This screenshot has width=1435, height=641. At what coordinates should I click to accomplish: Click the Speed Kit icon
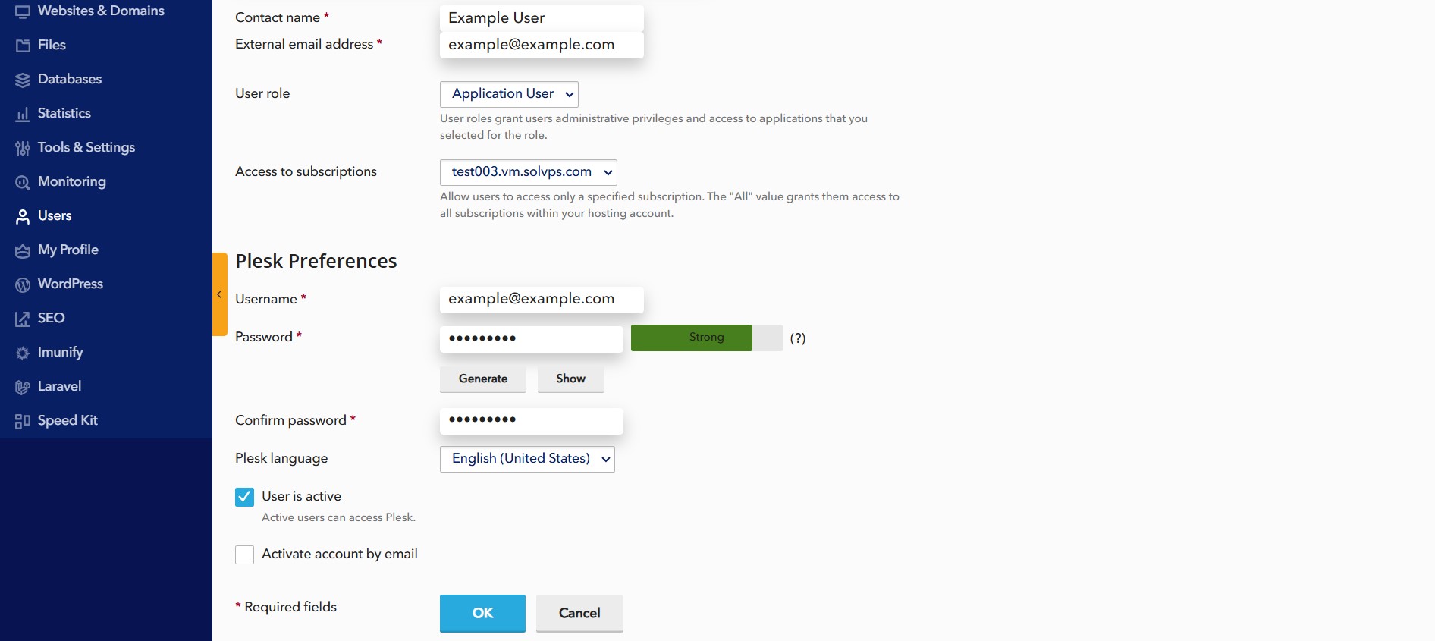[23, 421]
